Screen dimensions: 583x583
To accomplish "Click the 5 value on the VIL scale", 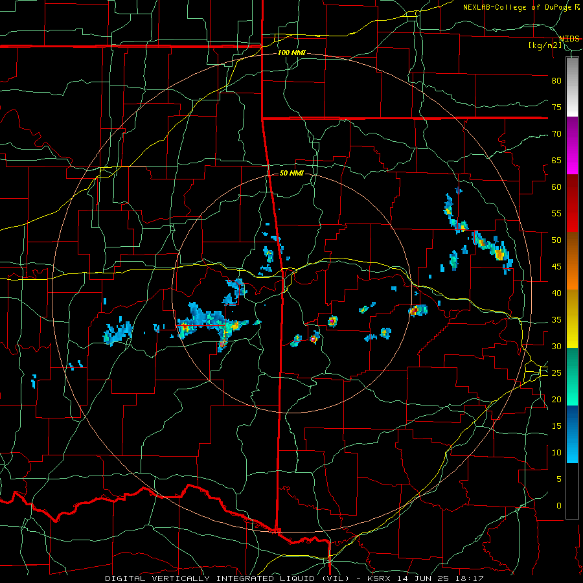I will [559, 479].
